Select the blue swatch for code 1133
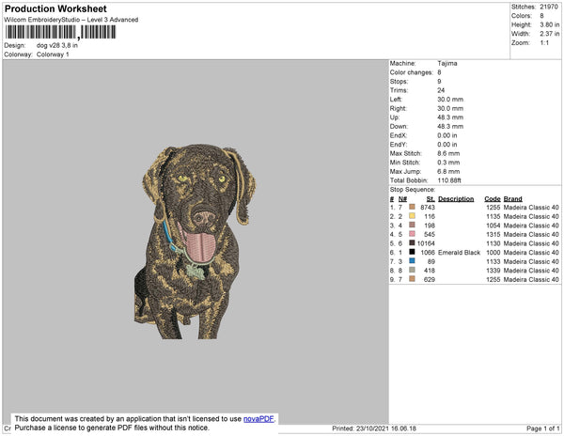This screenshot has width=564, height=436. 413,261
